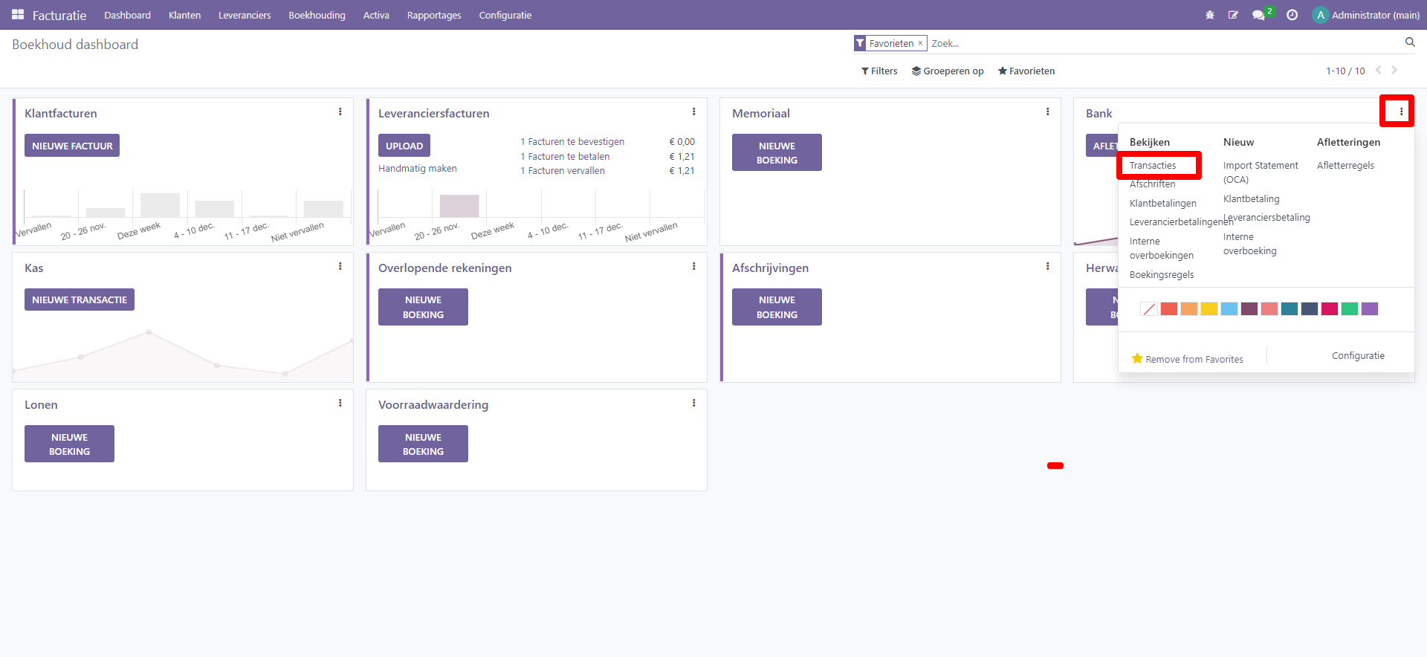This screenshot has height=657, width=1427.
Task: Click the search magnifier icon
Action: (x=1410, y=42)
